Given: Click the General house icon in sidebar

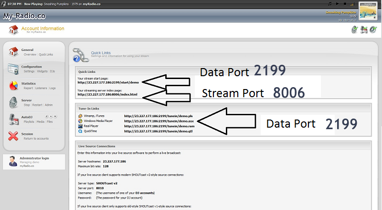Looking at the screenshot, I should tap(13, 52).
